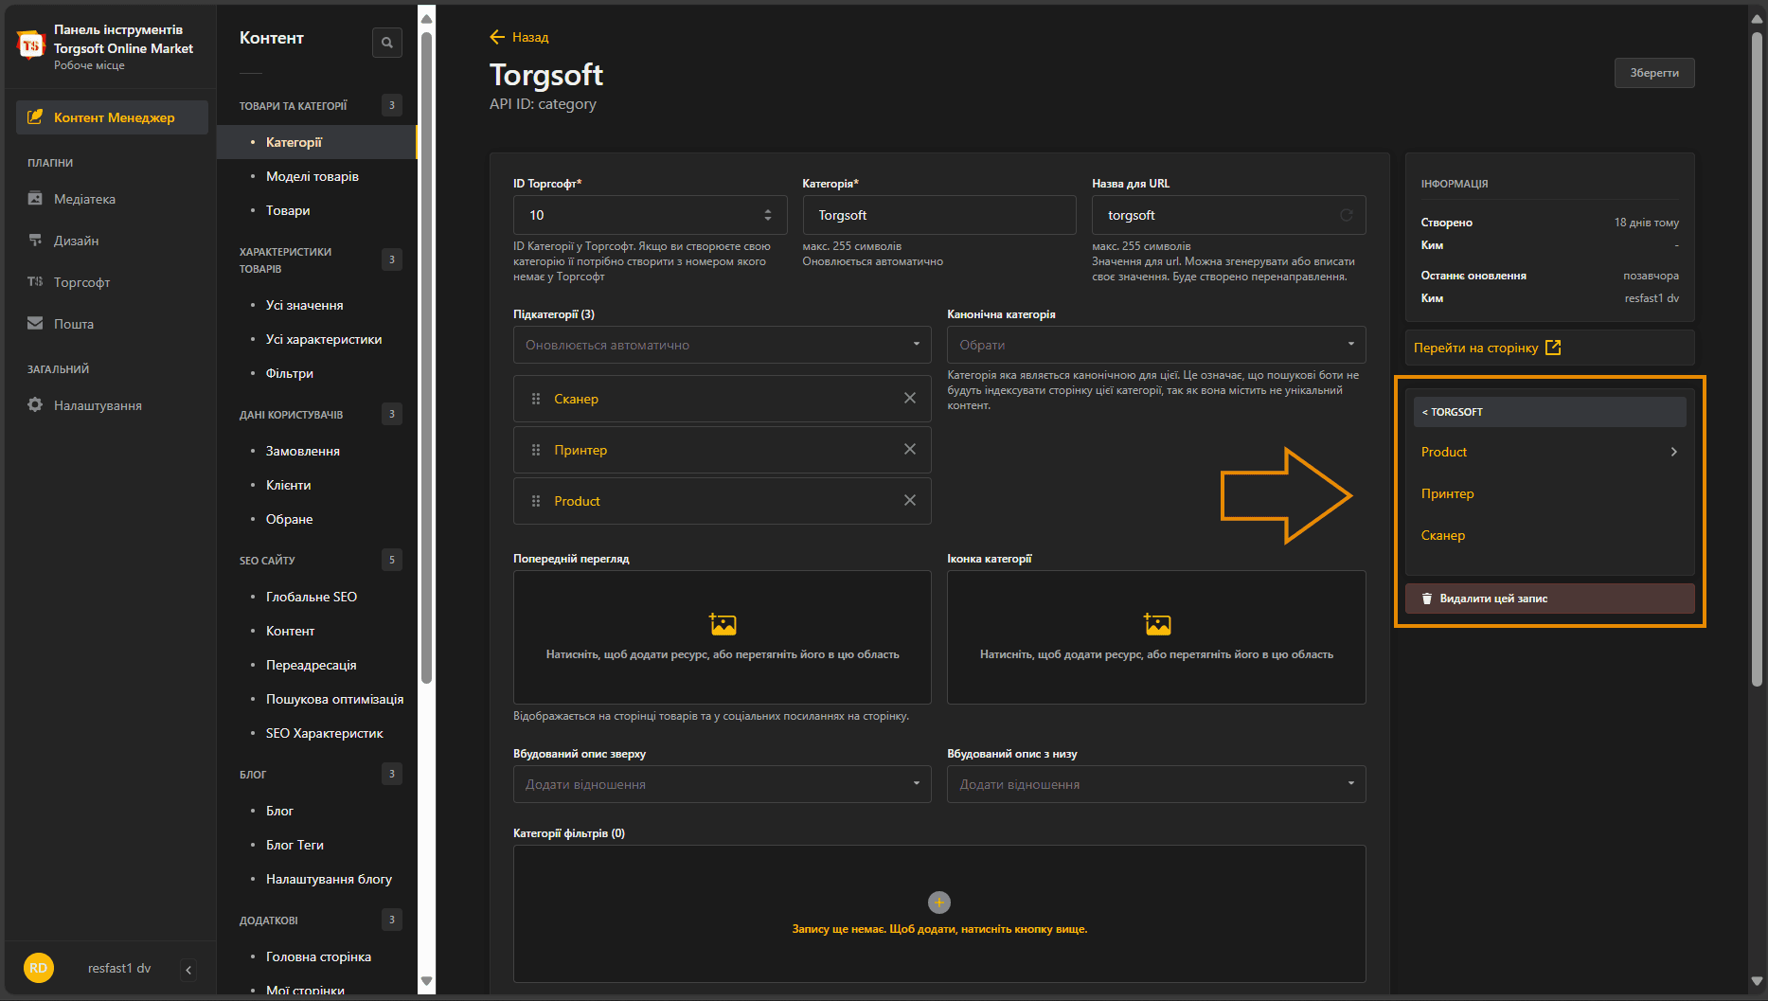Click the RD user avatar

39,968
